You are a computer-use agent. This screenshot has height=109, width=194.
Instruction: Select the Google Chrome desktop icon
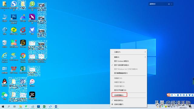click(x=23, y=58)
